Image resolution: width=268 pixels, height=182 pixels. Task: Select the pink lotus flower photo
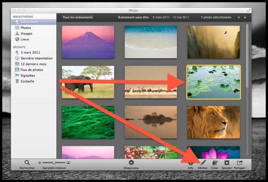point(214,152)
